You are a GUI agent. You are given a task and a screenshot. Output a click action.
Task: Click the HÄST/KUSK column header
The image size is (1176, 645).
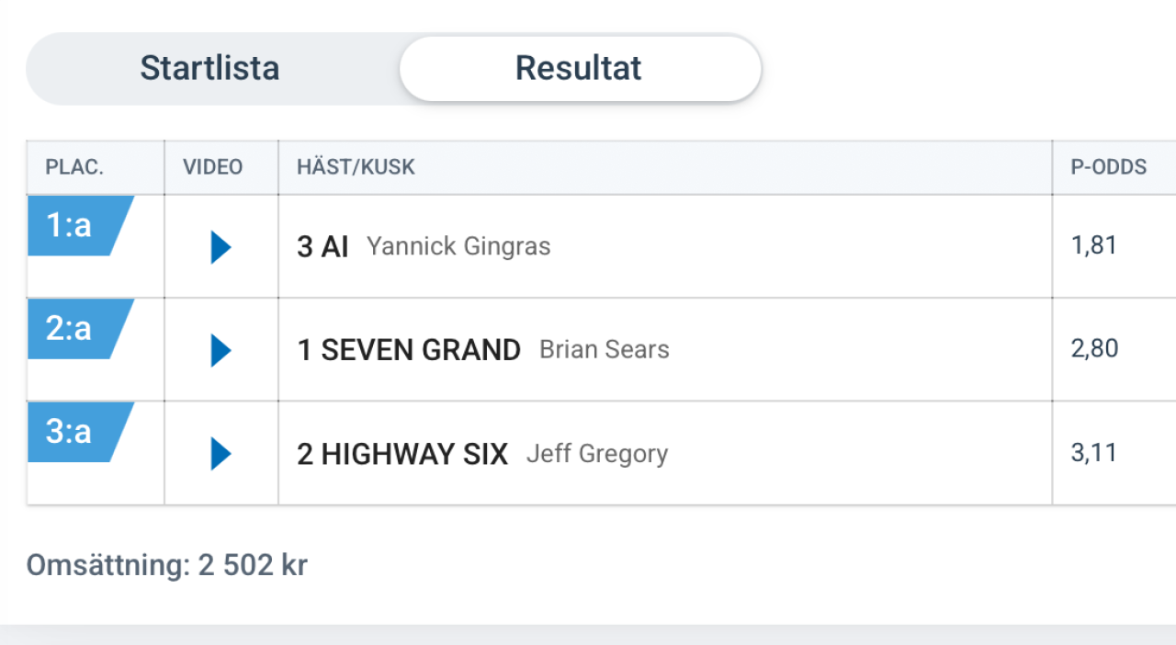click(x=356, y=167)
